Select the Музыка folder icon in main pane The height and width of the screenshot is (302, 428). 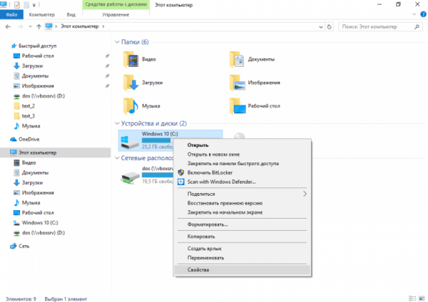point(131,106)
